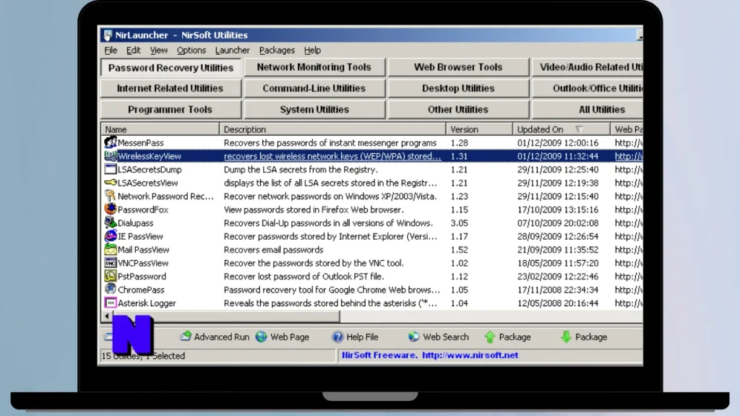This screenshot has width=740, height=416.
Task: Switch to Network Monitoring Tools
Action: click(x=314, y=67)
